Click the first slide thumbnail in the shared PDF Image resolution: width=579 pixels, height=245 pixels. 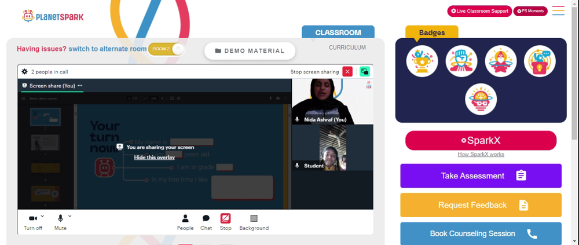(x=45, y=117)
